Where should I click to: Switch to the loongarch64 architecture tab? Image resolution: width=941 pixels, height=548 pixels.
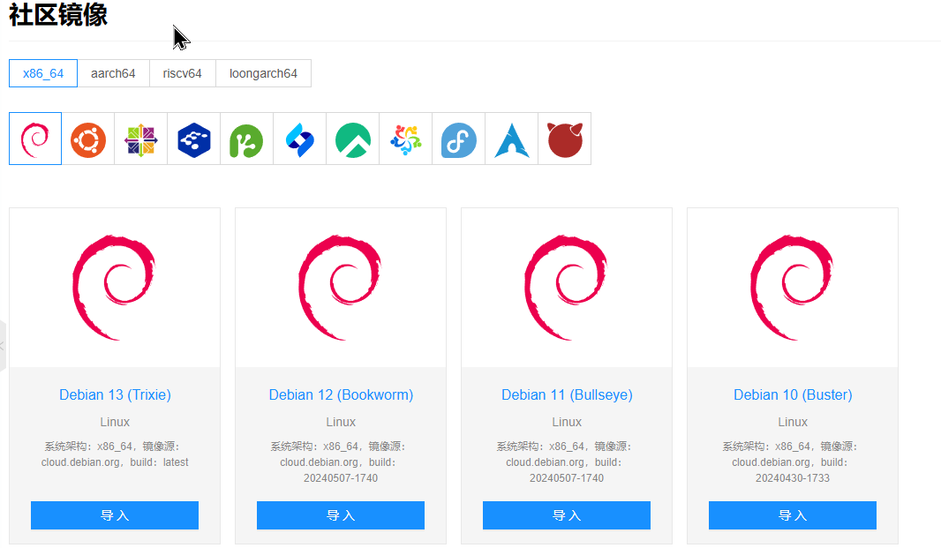263,73
